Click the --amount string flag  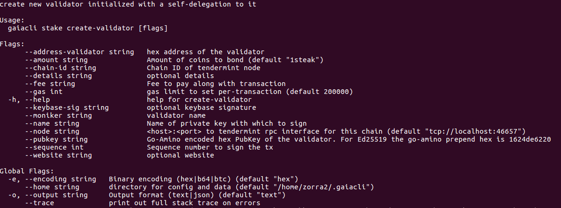coord(56,60)
